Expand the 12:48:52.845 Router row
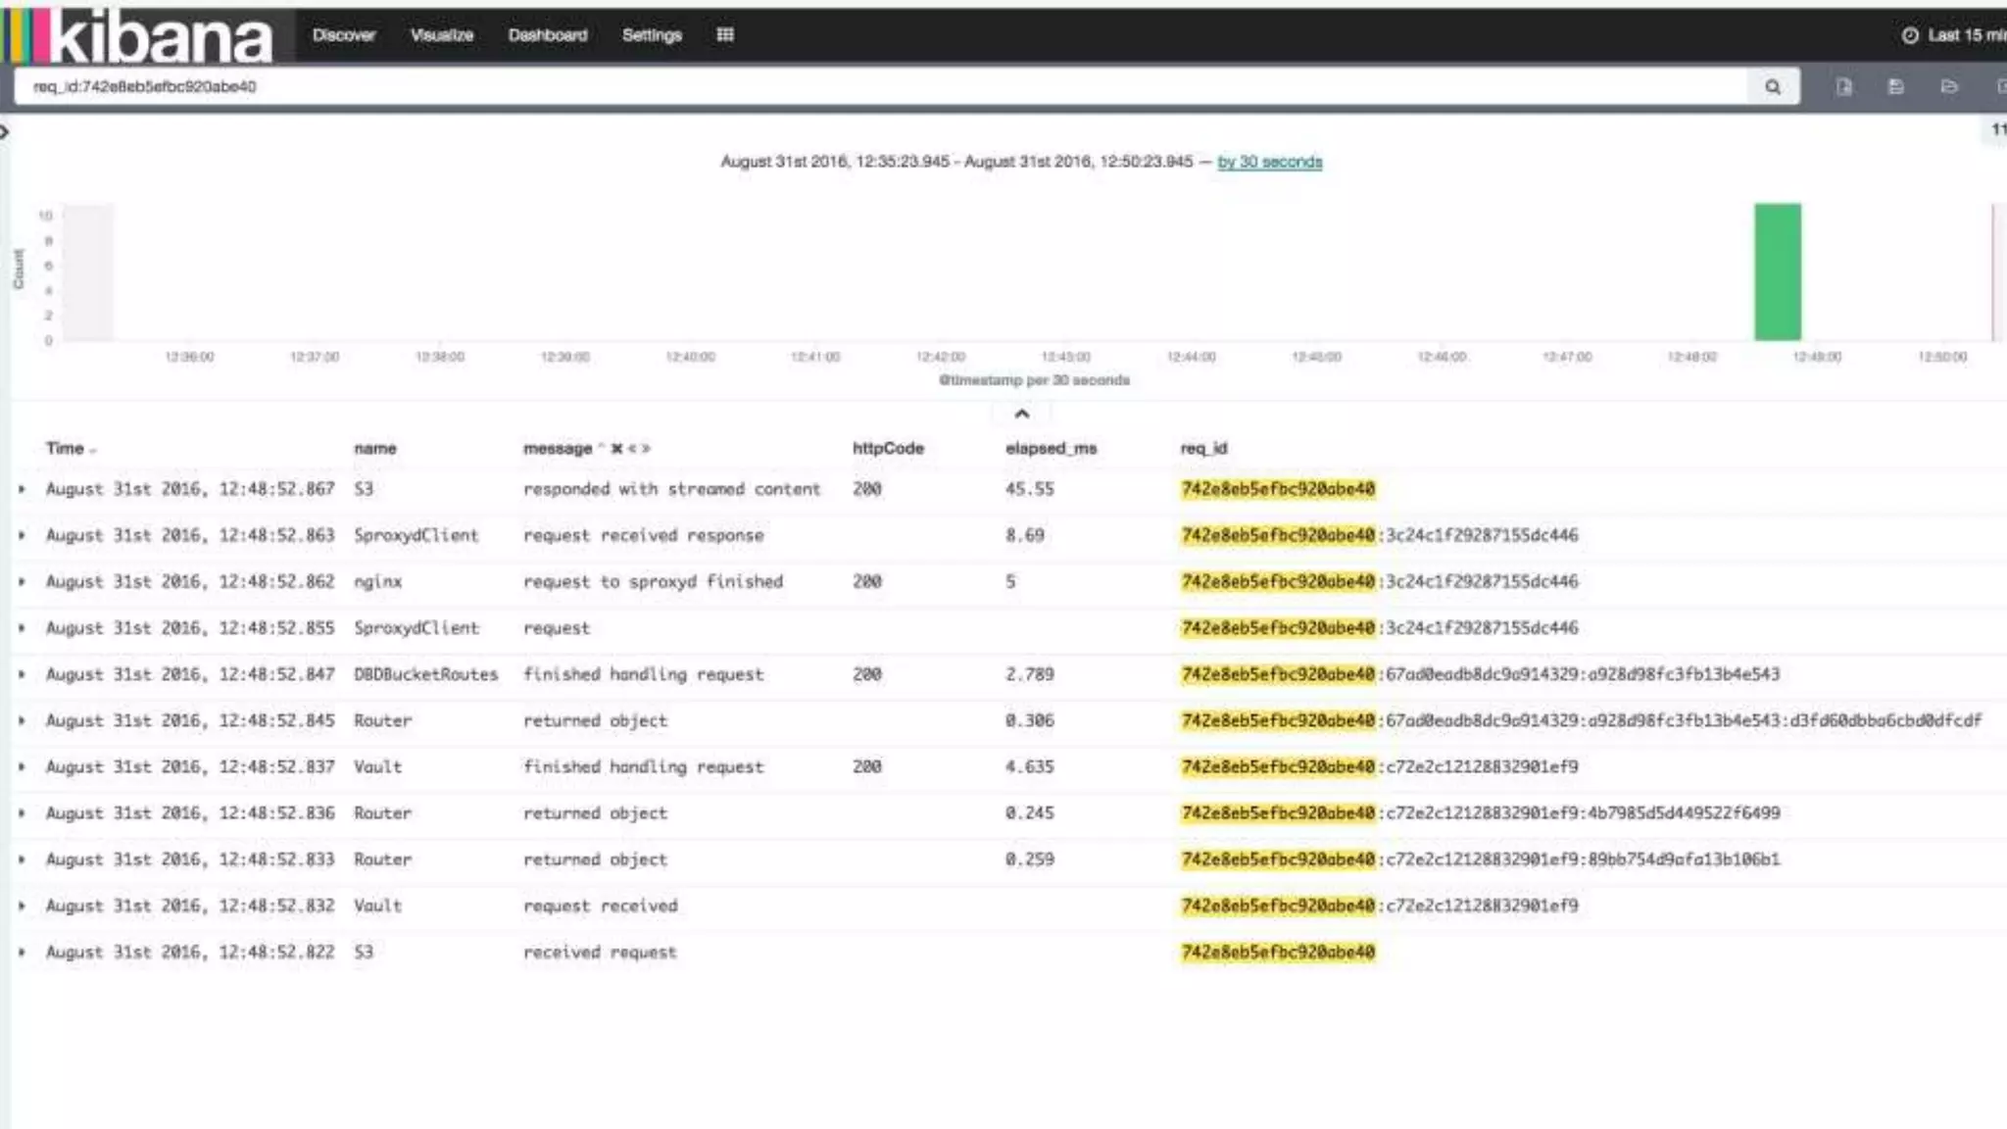The height and width of the screenshot is (1129, 2007). (22, 720)
